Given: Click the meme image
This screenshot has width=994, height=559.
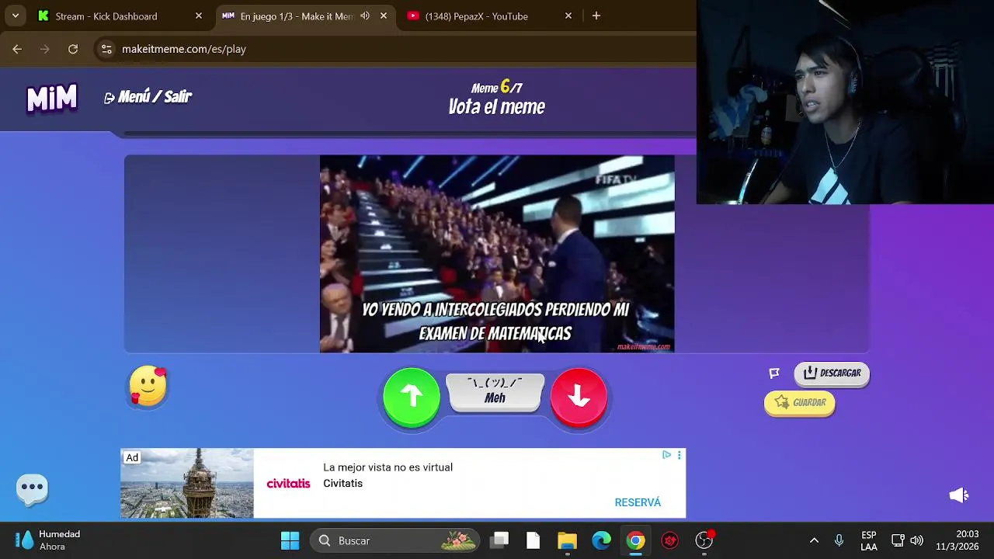Looking at the screenshot, I should [x=497, y=254].
